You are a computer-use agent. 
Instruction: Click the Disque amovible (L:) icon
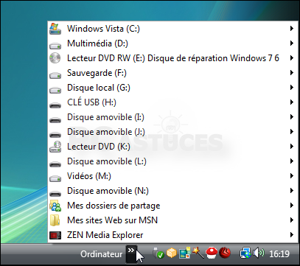click(x=55, y=164)
